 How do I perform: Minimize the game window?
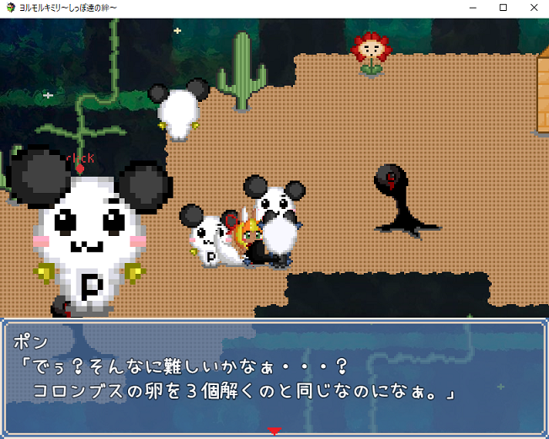473,8
